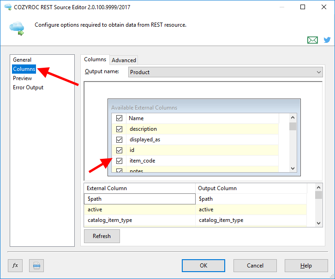Image resolution: width=335 pixels, height=279 pixels.
Task: Open the expression editor fx button
Action: point(15,266)
